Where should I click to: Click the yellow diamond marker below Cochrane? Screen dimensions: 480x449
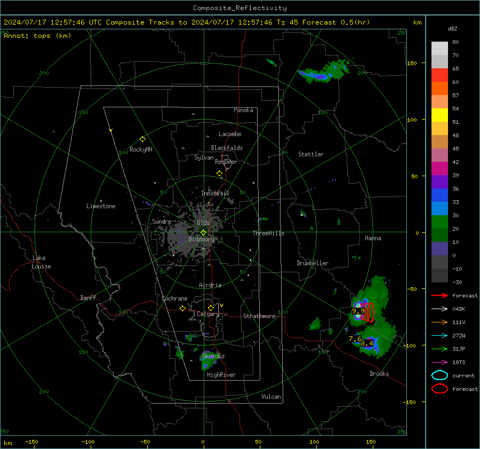(x=182, y=308)
